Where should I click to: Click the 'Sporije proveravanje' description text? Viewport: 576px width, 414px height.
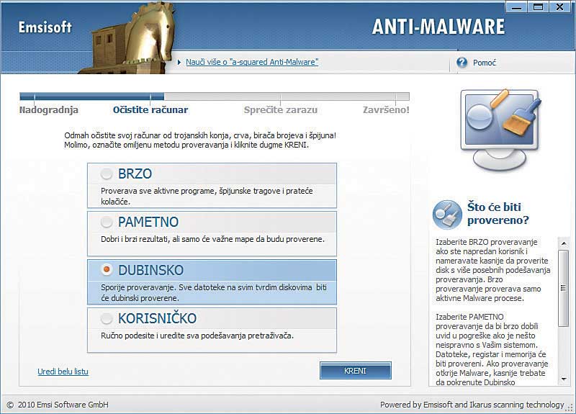(x=214, y=292)
